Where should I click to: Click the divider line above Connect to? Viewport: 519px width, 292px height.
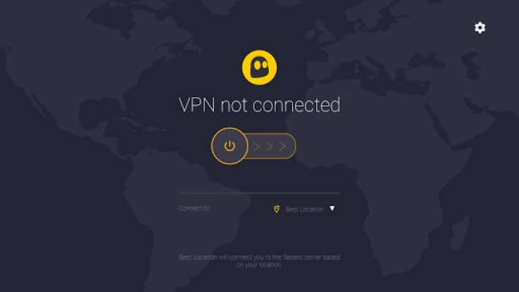(x=260, y=193)
